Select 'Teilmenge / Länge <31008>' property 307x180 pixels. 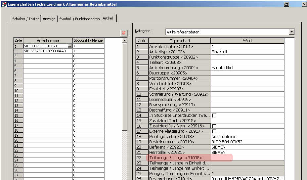(x=180, y=157)
